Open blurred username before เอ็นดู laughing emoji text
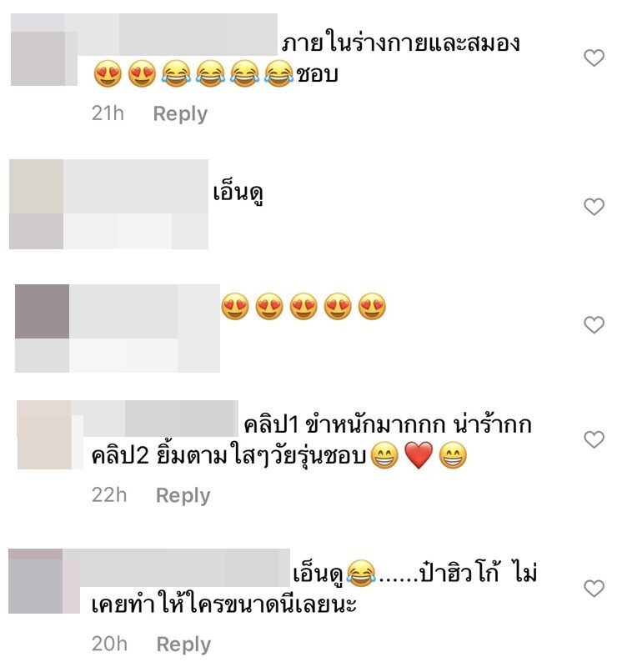Viewport: 642px width, 667px height. 184,568
